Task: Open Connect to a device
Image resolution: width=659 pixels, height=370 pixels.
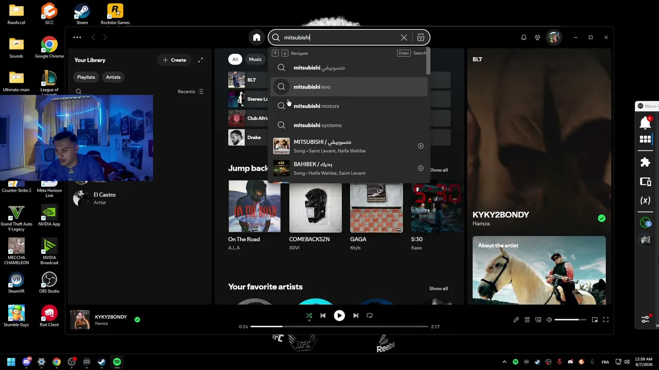Action: click(x=539, y=320)
